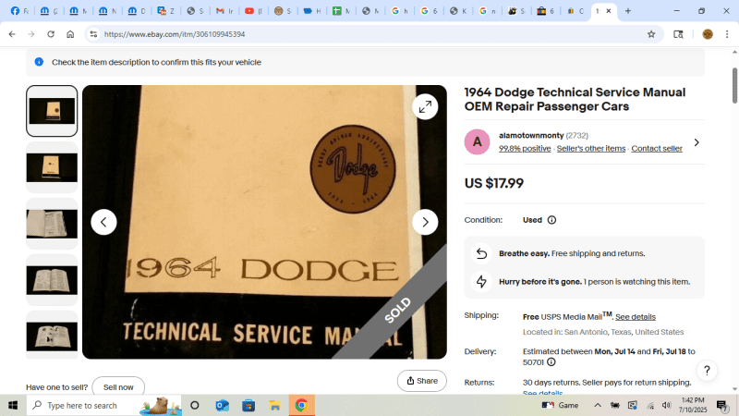Viewport: 739px width, 416px height.
Task: Switch to the Gmail tab
Action: [x=224, y=11]
